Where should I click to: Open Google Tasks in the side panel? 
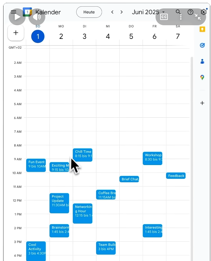[202, 45]
